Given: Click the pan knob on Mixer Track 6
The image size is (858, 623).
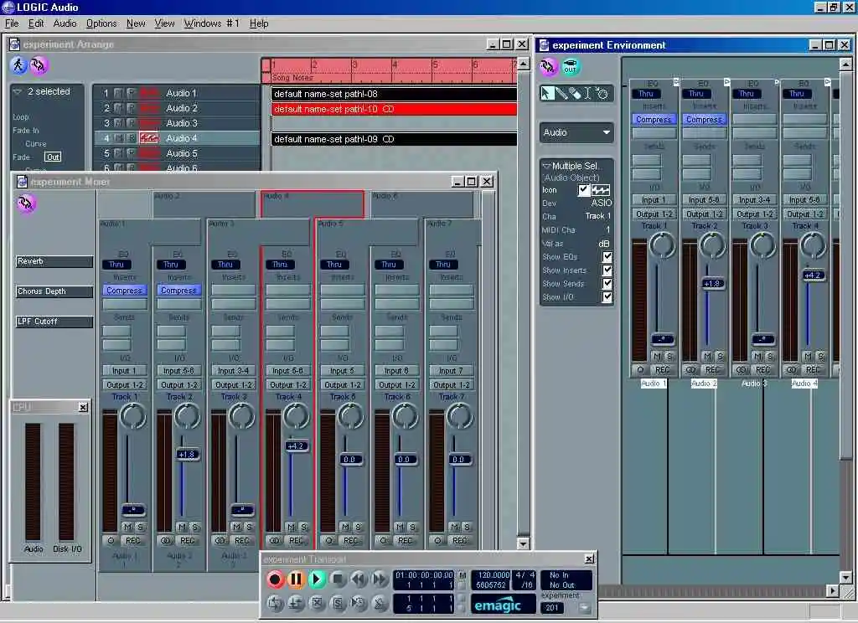Looking at the screenshot, I should 406,416.
